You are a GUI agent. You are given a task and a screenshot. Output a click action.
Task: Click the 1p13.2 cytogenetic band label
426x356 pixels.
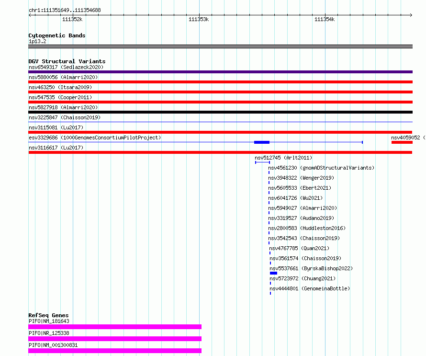[37, 41]
